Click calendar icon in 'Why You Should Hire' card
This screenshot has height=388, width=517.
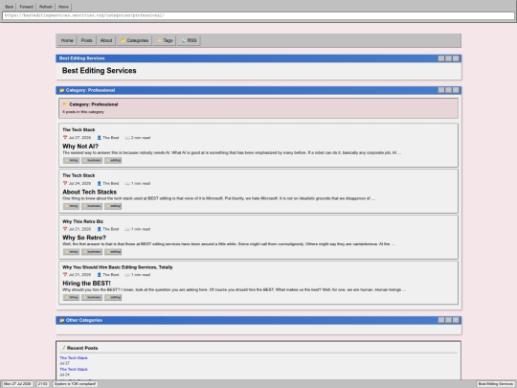pyautogui.click(x=65, y=275)
